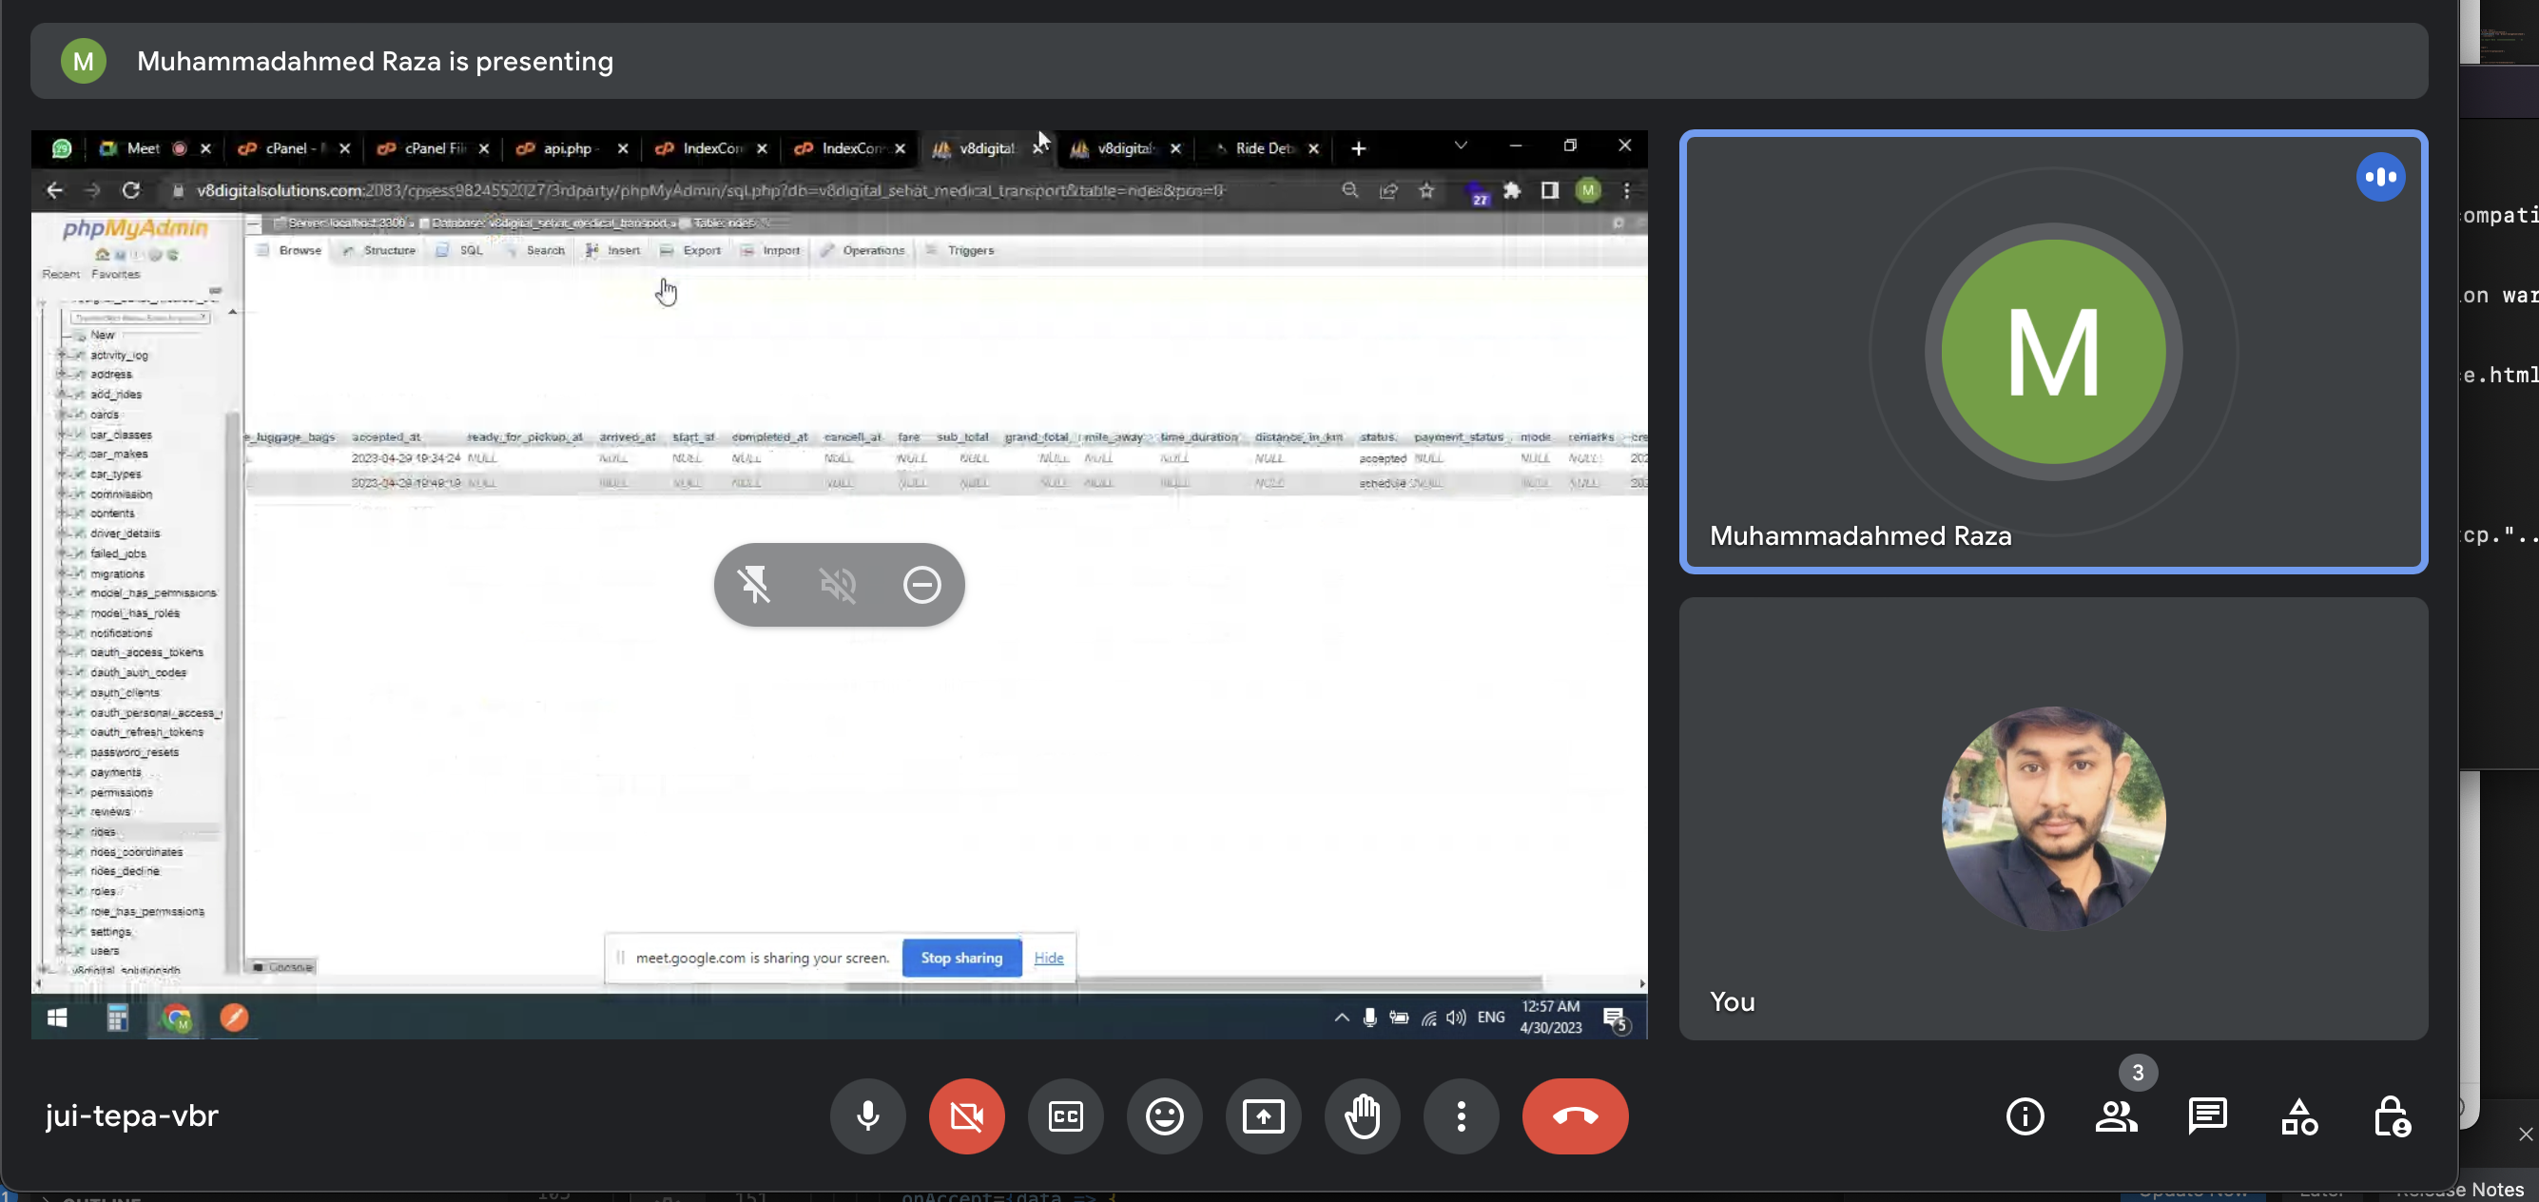Mute the microphone toggle
This screenshot has width=2539, height=1202.
(867, 1116)
